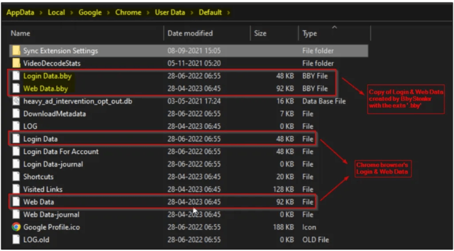The height and width of the screenshot is (251, 454).
Task: Click the 188 KB size of Google Profile.ico
Action: click(x=283, y=227)
